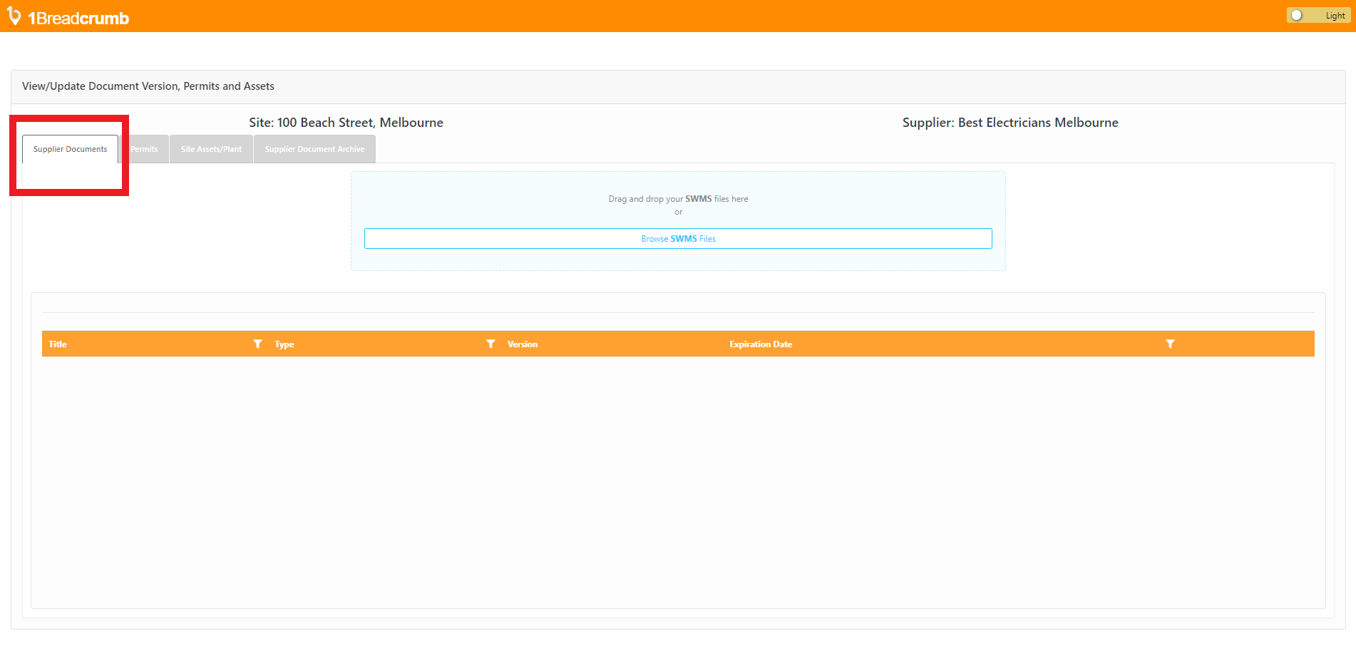1356x646 pixels.
Task: View the Supplier Document Archive tab
Action: coord(314,149)
